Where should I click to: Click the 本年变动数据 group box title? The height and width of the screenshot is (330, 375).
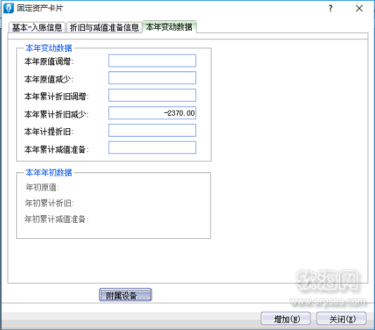[48, 48]
